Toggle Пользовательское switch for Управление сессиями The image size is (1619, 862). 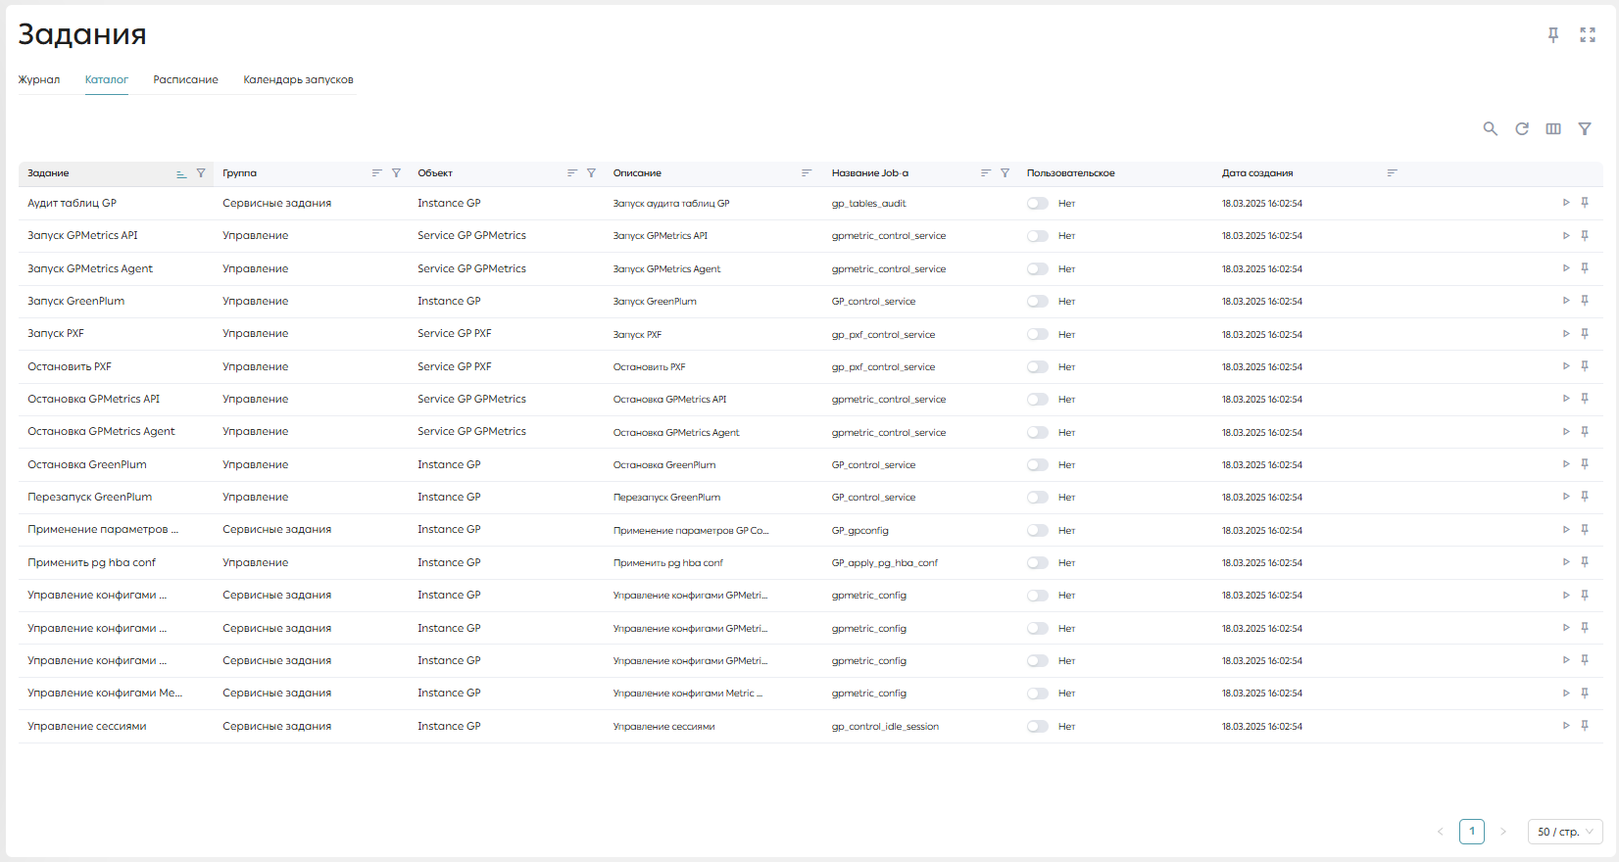pos(1038,727)
